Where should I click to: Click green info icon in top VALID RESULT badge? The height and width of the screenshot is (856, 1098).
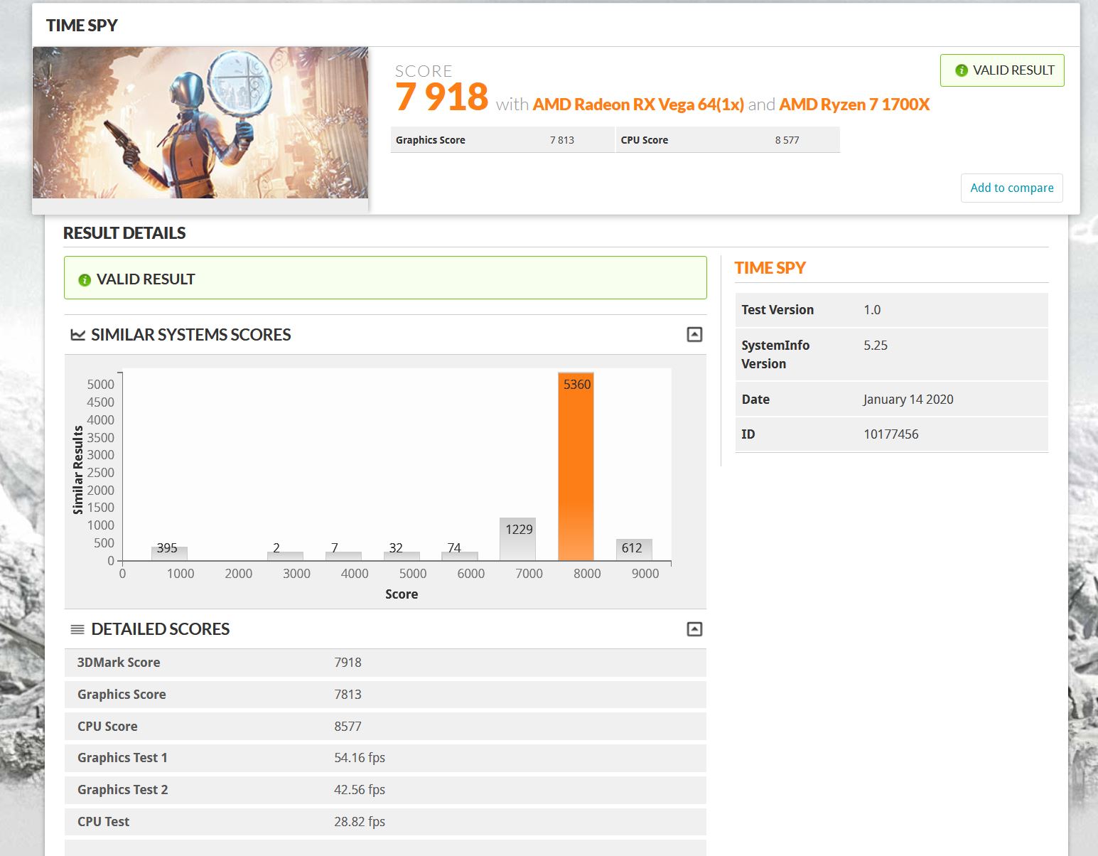pyautogui.click(x=962, y=70)
